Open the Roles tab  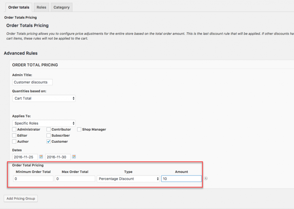pos(41,7)
